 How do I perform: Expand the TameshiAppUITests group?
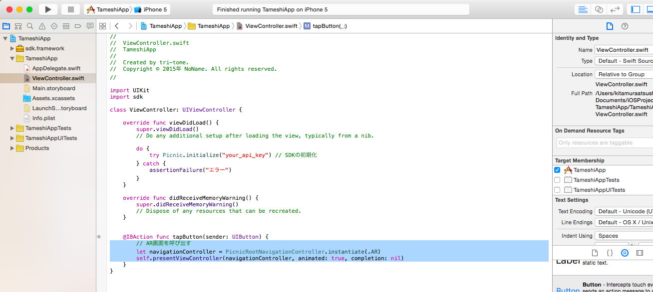click(12, 138)
